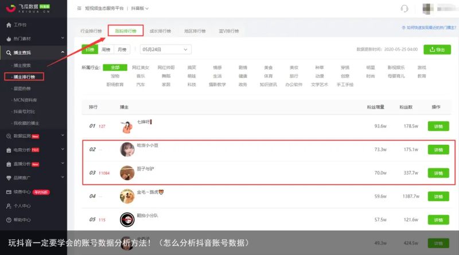Click the 品牌推广 diamond icon

click(x=9, y=178)
